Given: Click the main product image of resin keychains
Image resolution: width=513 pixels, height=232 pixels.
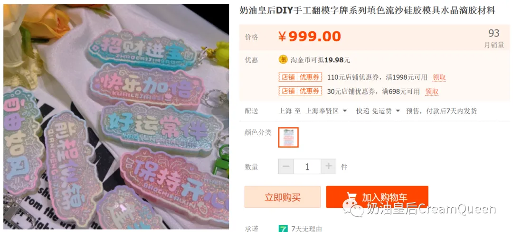Looking at the screenshot, I should 116,117.
